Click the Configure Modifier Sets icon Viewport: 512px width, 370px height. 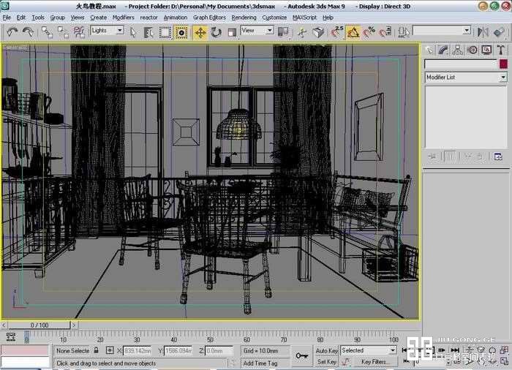point(498,156)
